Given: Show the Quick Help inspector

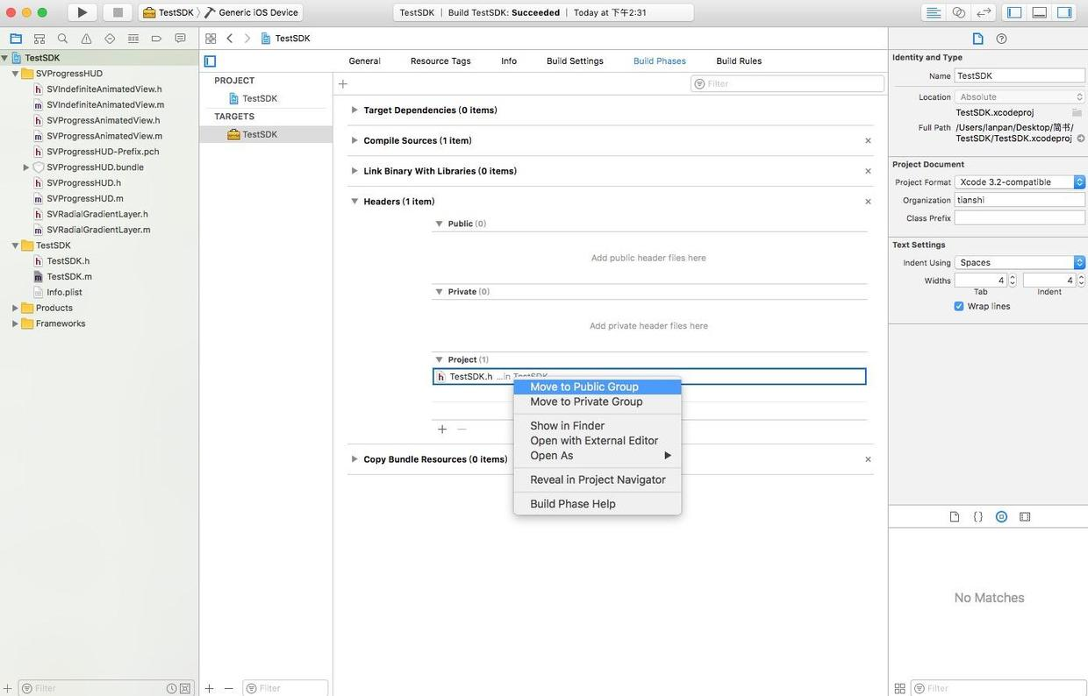Looking at the screenshot, I should [x=1001, y=39].
